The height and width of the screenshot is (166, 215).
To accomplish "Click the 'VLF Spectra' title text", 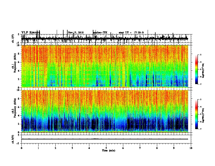I will (x=31, y=33).
